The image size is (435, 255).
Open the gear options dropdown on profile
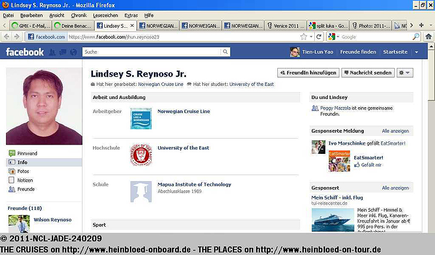click(x=405, y=73)
